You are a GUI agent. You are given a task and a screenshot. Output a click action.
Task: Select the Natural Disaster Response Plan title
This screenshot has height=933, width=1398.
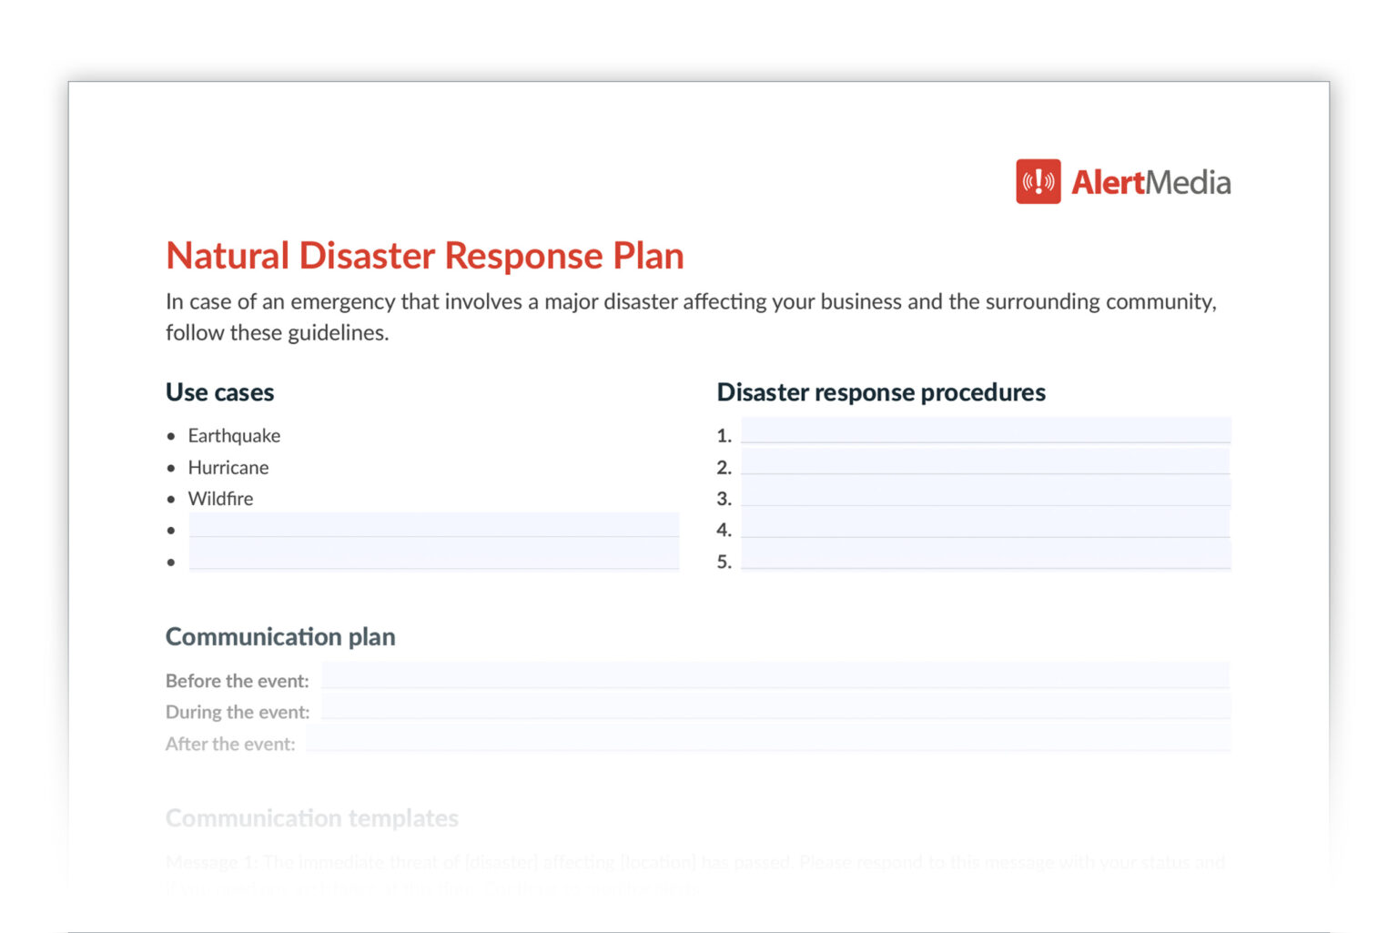424,256
